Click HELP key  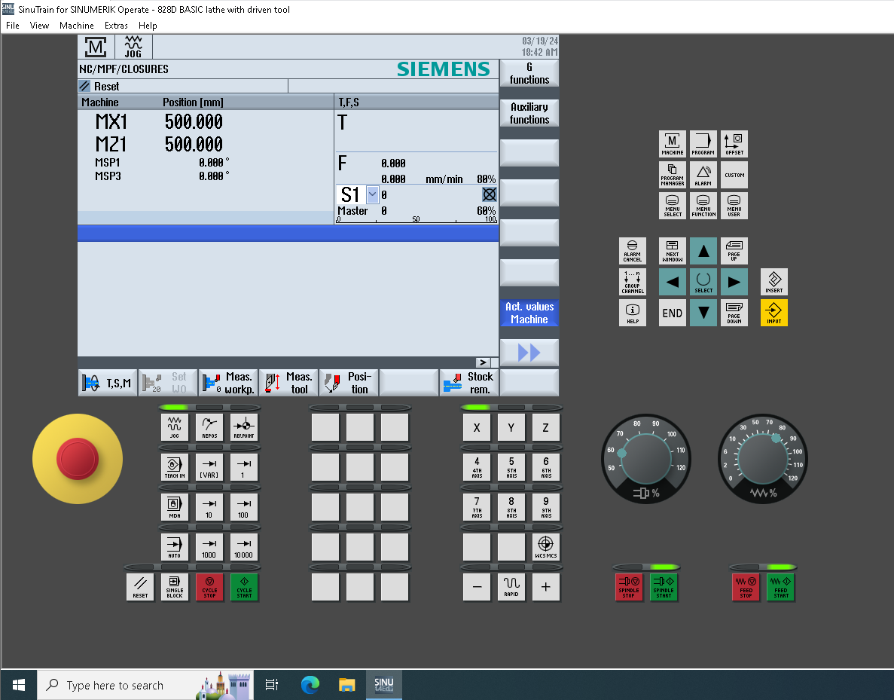(x=633, y=313)
